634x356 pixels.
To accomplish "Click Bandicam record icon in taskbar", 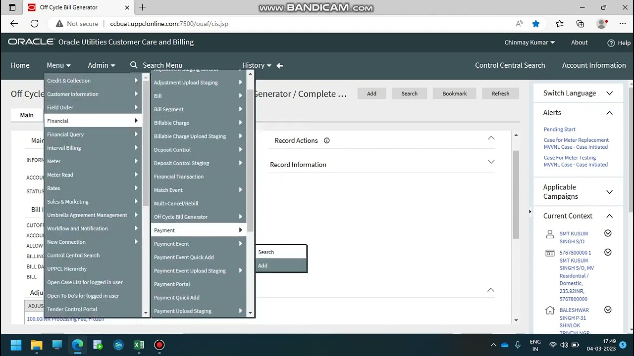I will pos(159,345).
